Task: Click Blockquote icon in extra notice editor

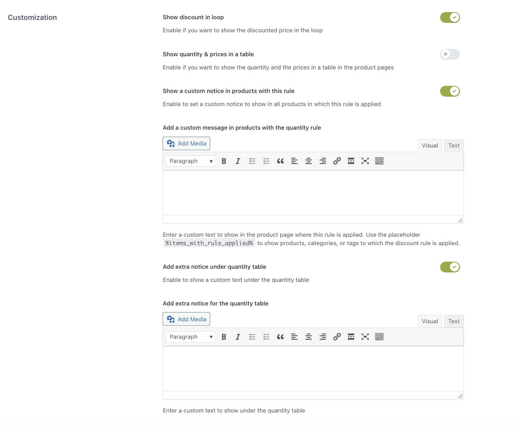Action: (280, 337)
